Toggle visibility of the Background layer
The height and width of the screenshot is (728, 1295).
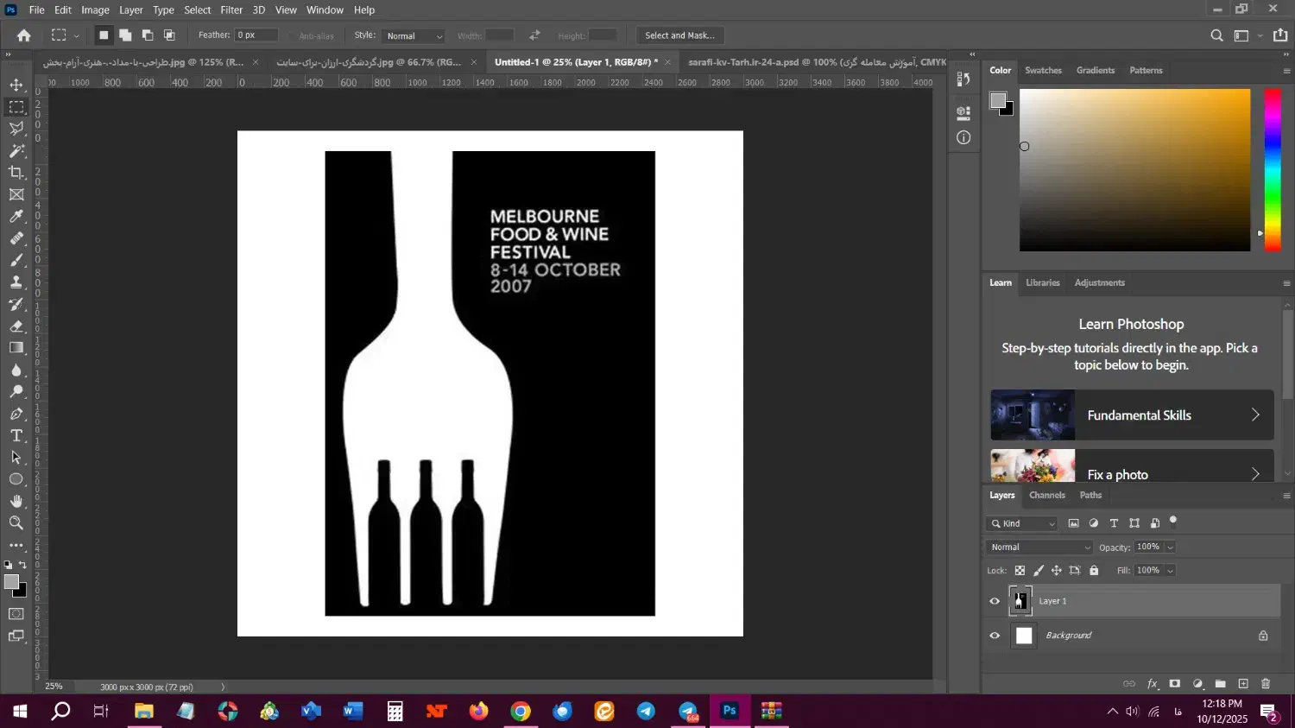[x=995, y=636]
